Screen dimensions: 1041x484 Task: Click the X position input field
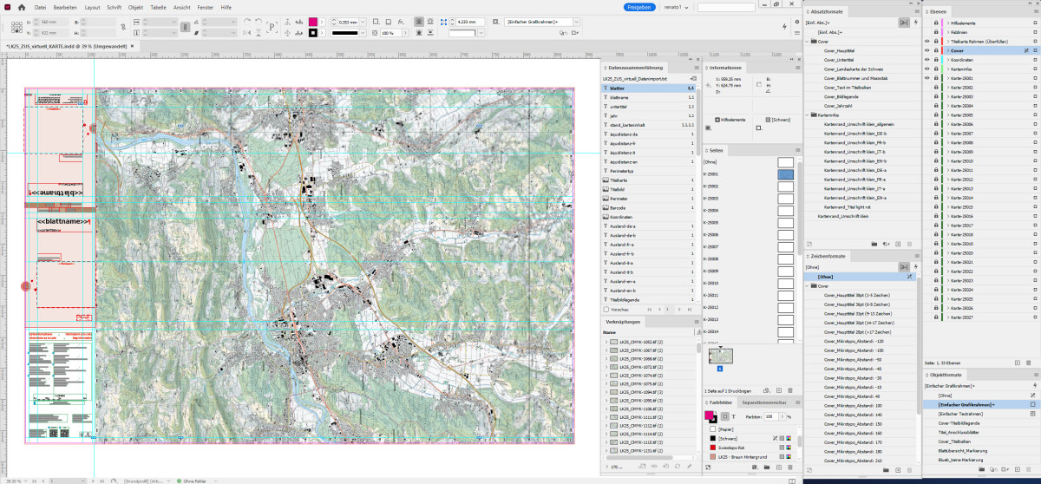(56, 22)
